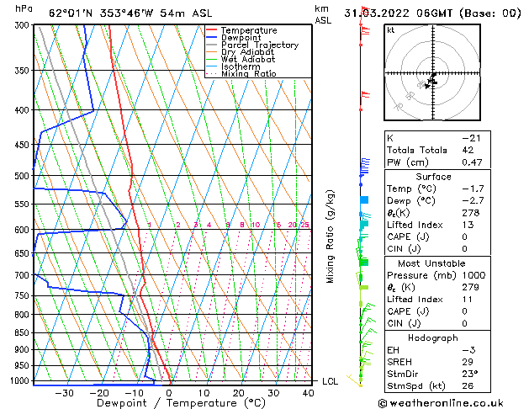
Task: Click the EH value "-3"
Action: click(x=468, y=350)
